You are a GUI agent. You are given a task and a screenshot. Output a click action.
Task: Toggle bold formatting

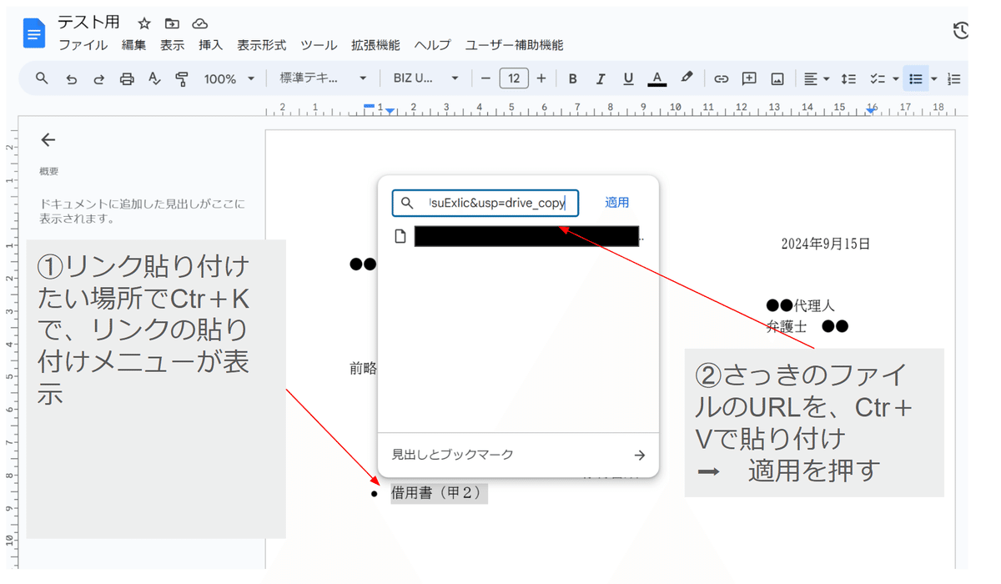(572, 78)
